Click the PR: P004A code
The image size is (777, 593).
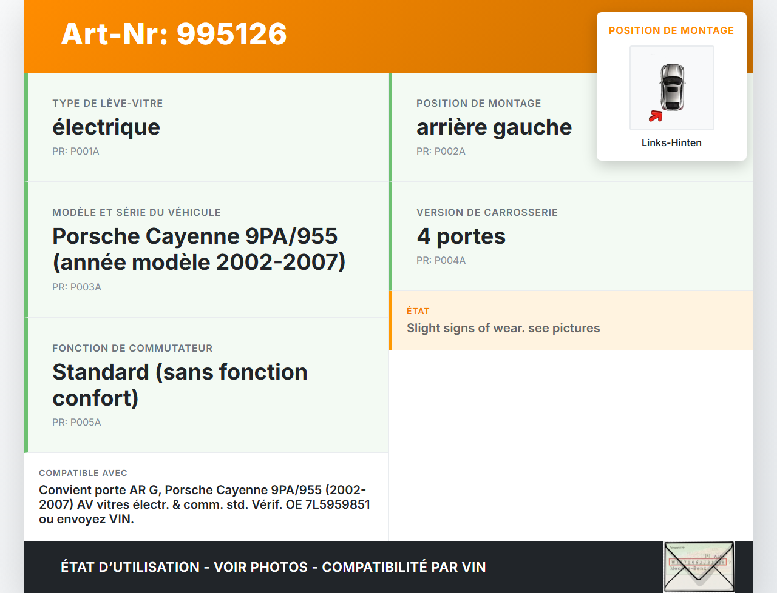point(441,261)
